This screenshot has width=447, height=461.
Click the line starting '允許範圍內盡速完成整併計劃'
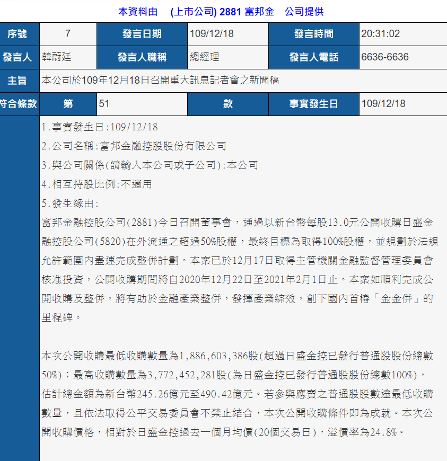point(238,261)
